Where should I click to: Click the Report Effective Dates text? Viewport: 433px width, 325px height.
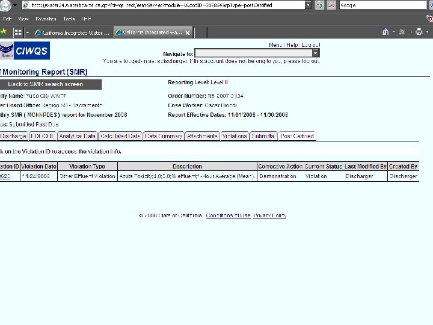tap(228, 115)
